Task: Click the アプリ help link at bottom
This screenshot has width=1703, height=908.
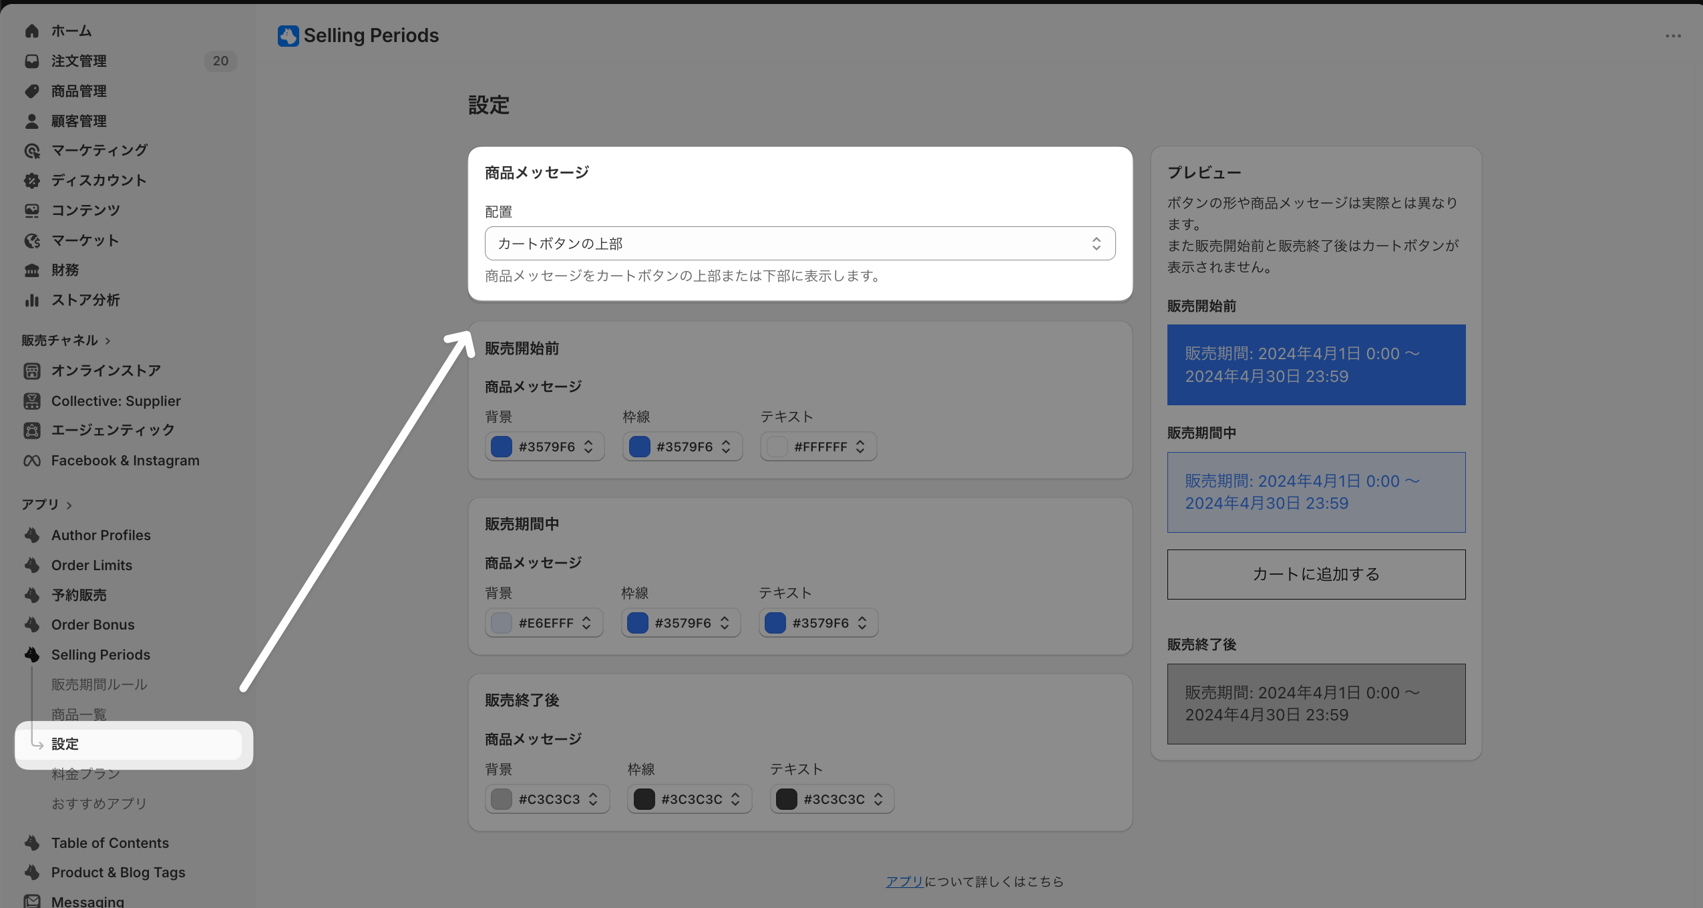Action: click(904, 881)
